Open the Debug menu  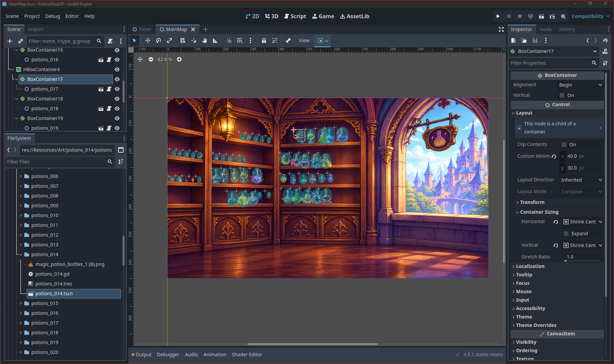[53, 16]
